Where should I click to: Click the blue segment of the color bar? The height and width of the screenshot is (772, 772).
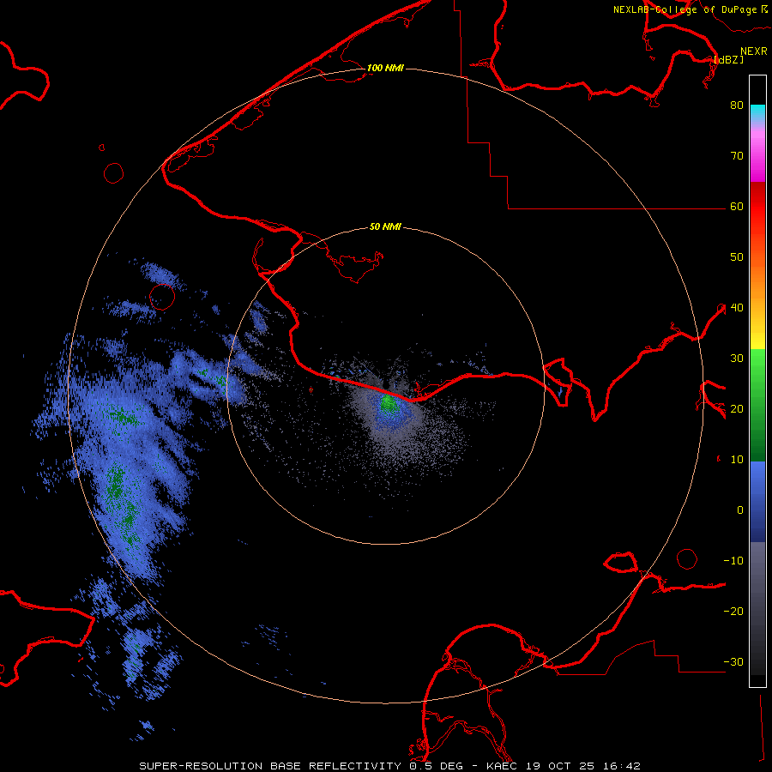[x=757, y=502]
